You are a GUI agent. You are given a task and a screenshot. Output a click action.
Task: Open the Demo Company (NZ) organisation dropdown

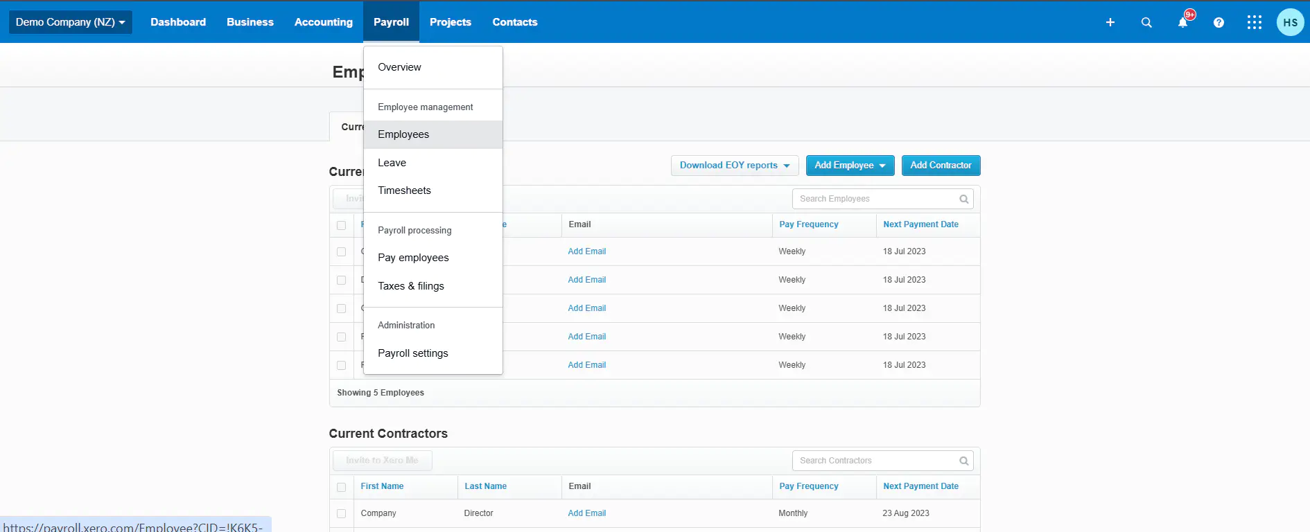tap(70, 22)
